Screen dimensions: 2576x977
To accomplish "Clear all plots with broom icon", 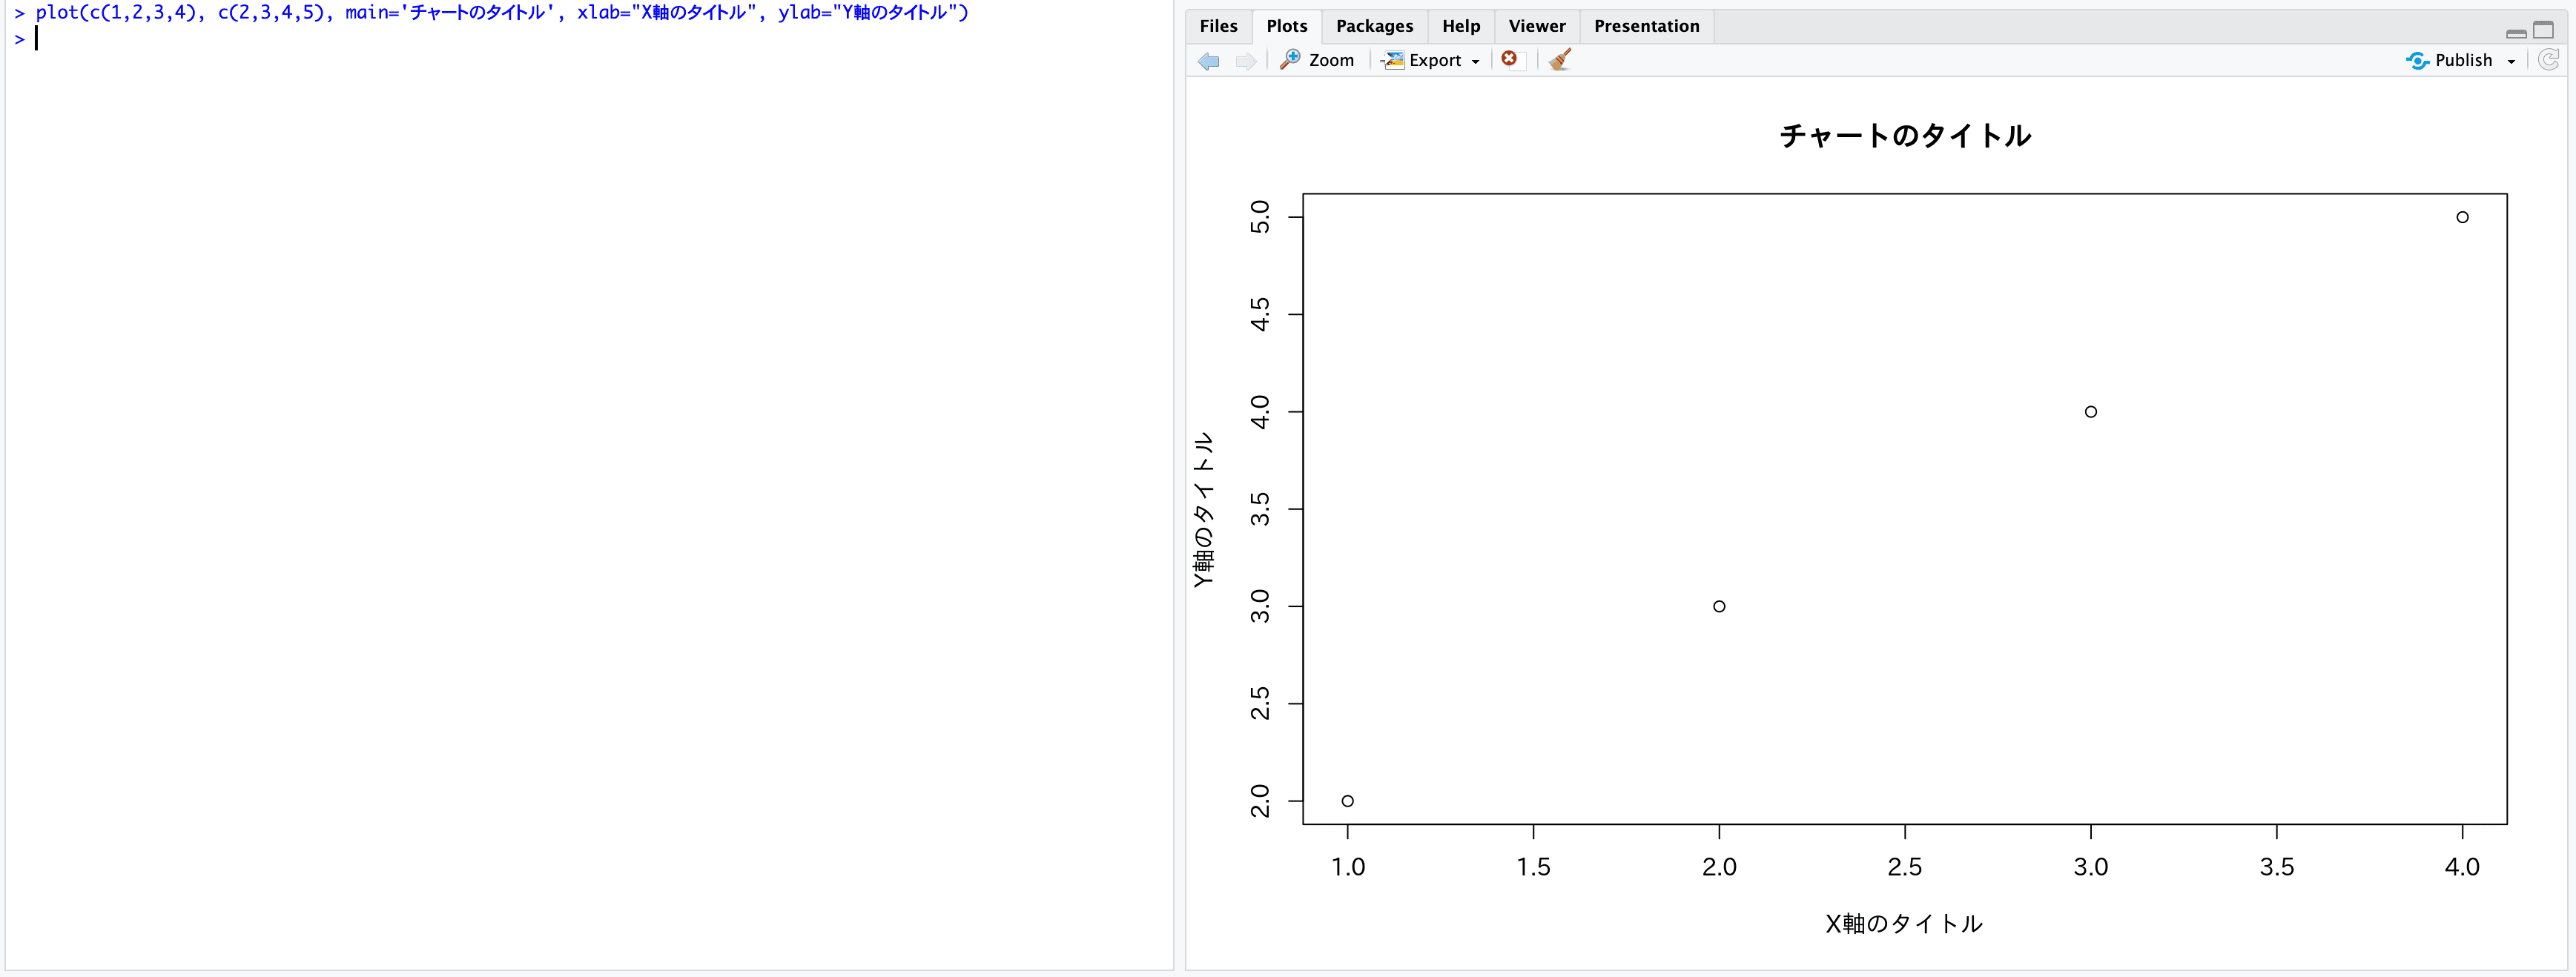I will click(1559, 60).
